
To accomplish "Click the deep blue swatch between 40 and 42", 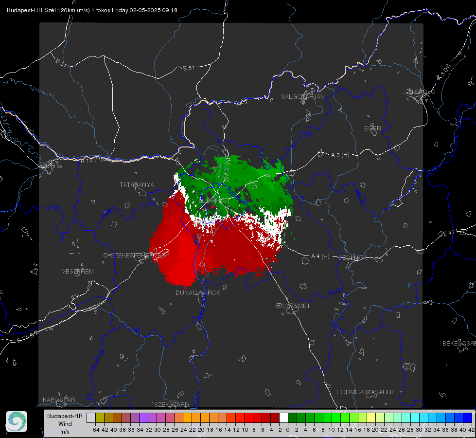I will coord(467,418).
